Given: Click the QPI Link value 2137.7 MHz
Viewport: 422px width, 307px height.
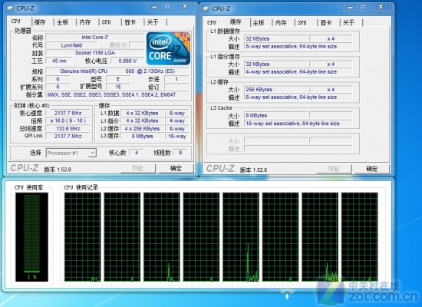Looking at the screenshot, I should tap(68, 137).
